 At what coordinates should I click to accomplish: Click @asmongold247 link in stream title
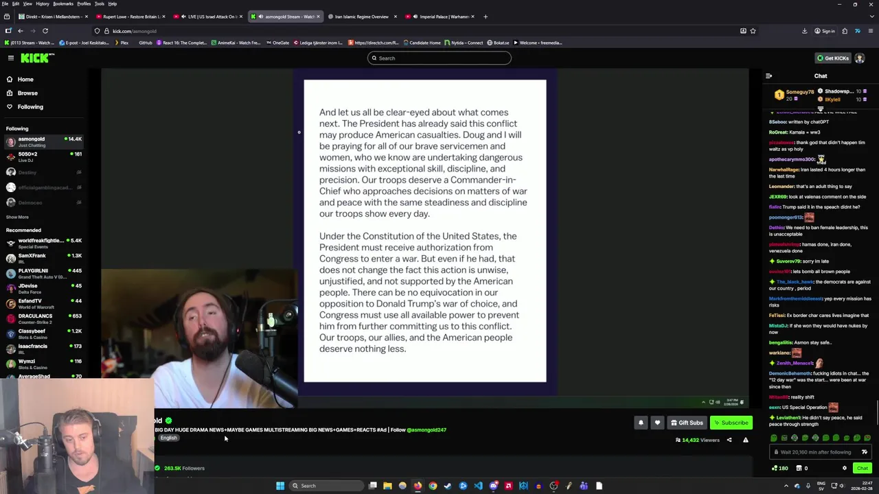coord(426,430)
